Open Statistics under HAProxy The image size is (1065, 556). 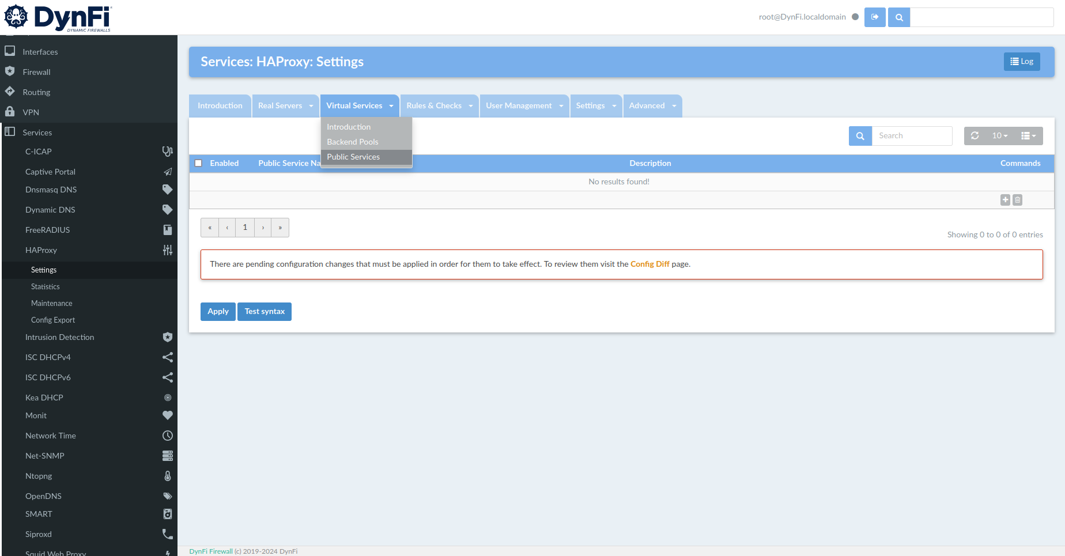pyautogui.click(x=90, y=286)
